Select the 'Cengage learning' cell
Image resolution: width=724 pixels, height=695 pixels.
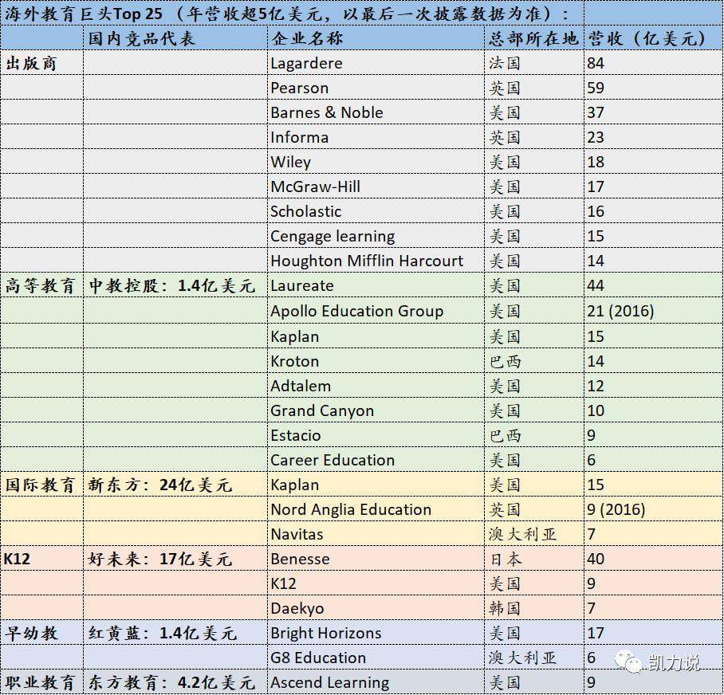coord(376,236)
